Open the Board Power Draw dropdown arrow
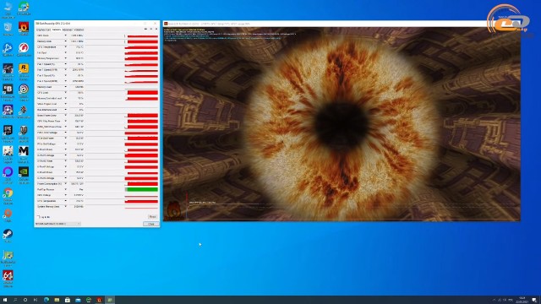 (x=66, y=116)
